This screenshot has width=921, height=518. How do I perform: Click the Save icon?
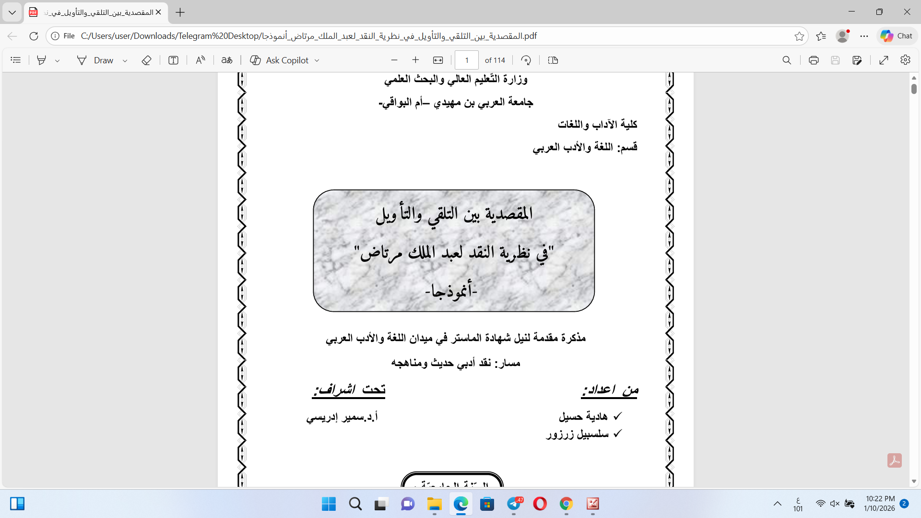pos(835,60)
